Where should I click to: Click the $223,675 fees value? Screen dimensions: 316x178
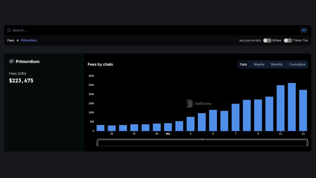point(21,81)
